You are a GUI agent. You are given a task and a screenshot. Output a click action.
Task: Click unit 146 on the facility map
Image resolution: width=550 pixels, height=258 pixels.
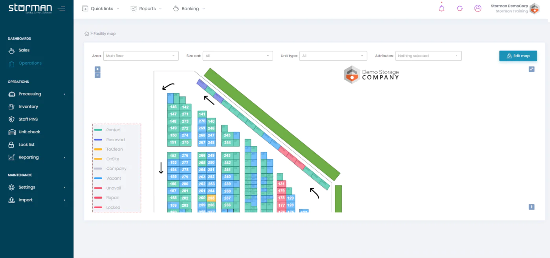point(173,107)
